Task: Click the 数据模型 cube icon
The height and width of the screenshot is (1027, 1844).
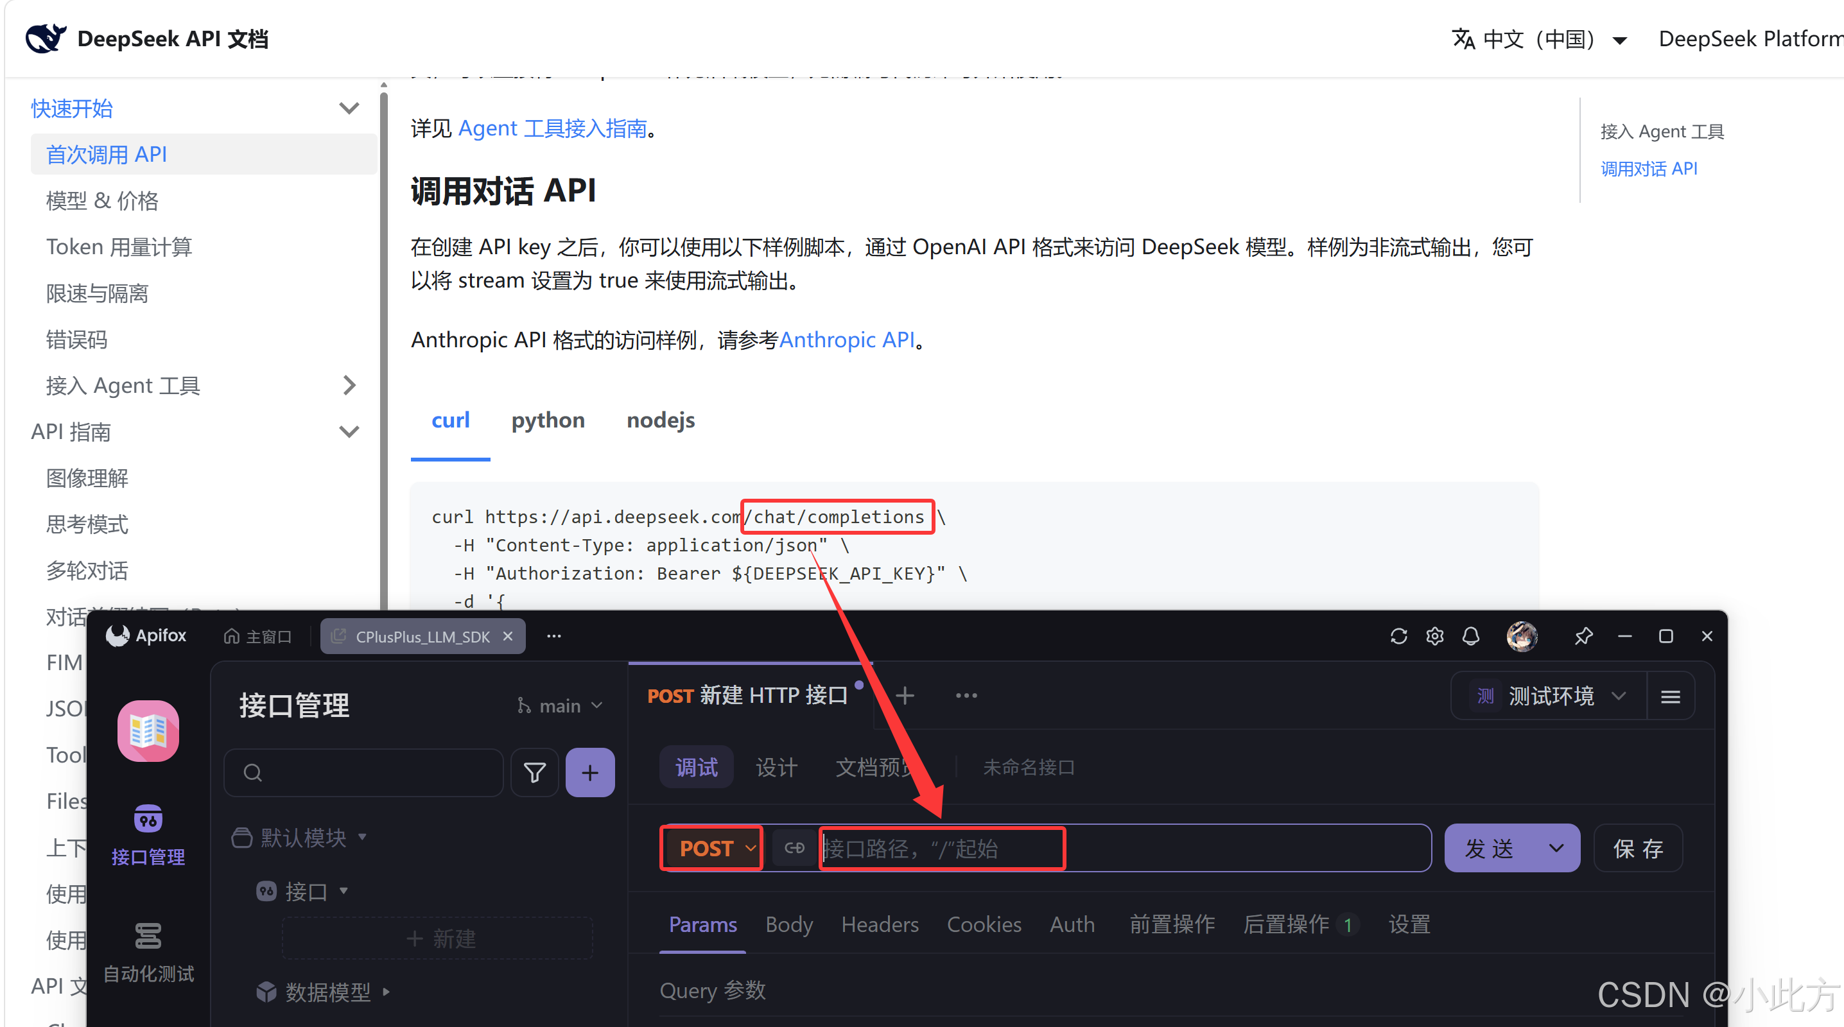Action: point(266,992)
